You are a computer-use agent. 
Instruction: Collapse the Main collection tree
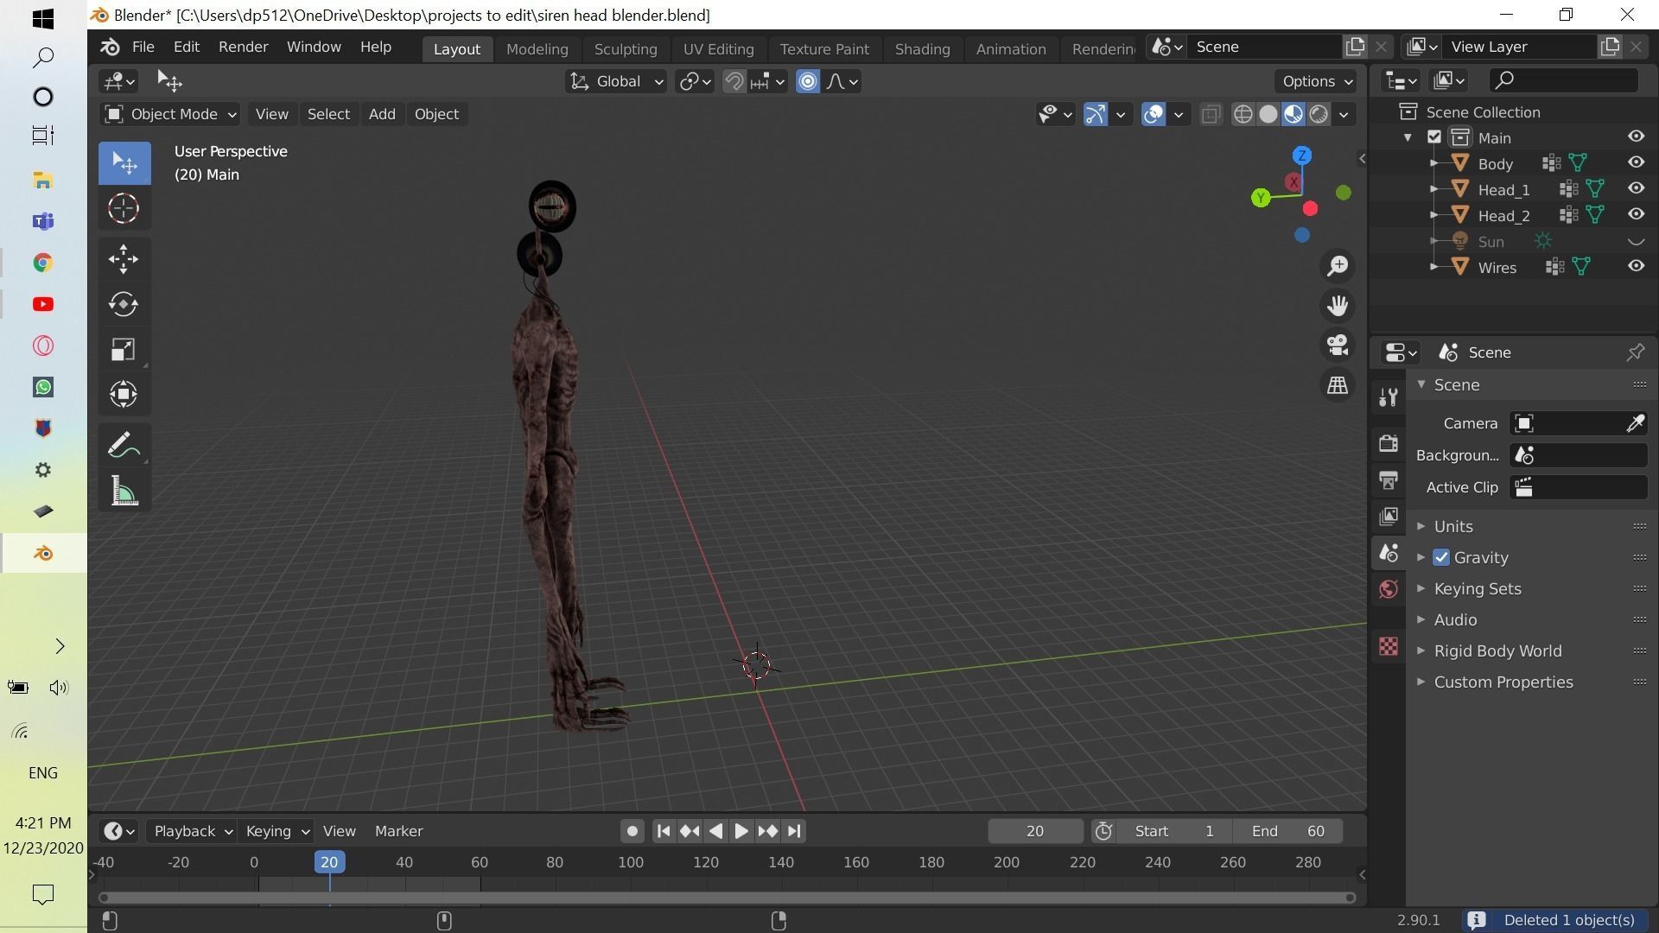[x=1408, y=137]
